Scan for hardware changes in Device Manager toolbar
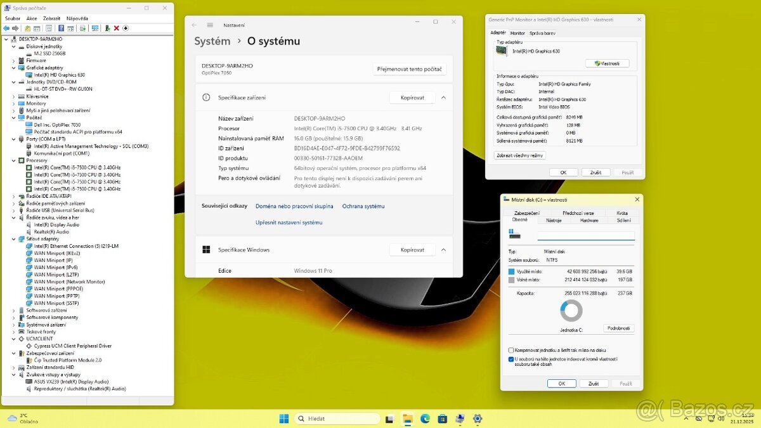Viewport: 761px width, 428px height. 94,28
